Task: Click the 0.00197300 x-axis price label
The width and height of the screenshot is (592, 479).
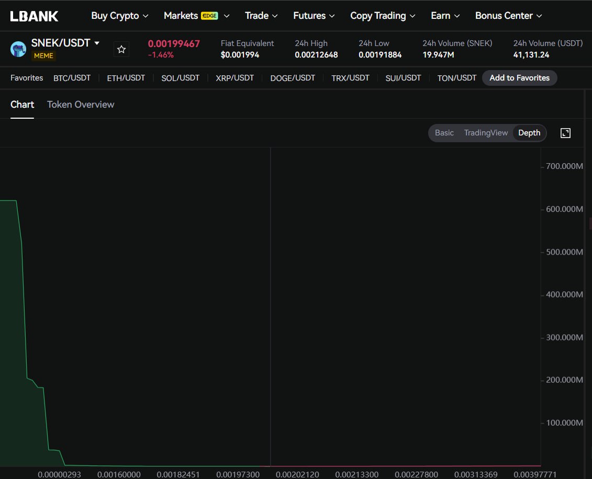Action: (238, 474)
